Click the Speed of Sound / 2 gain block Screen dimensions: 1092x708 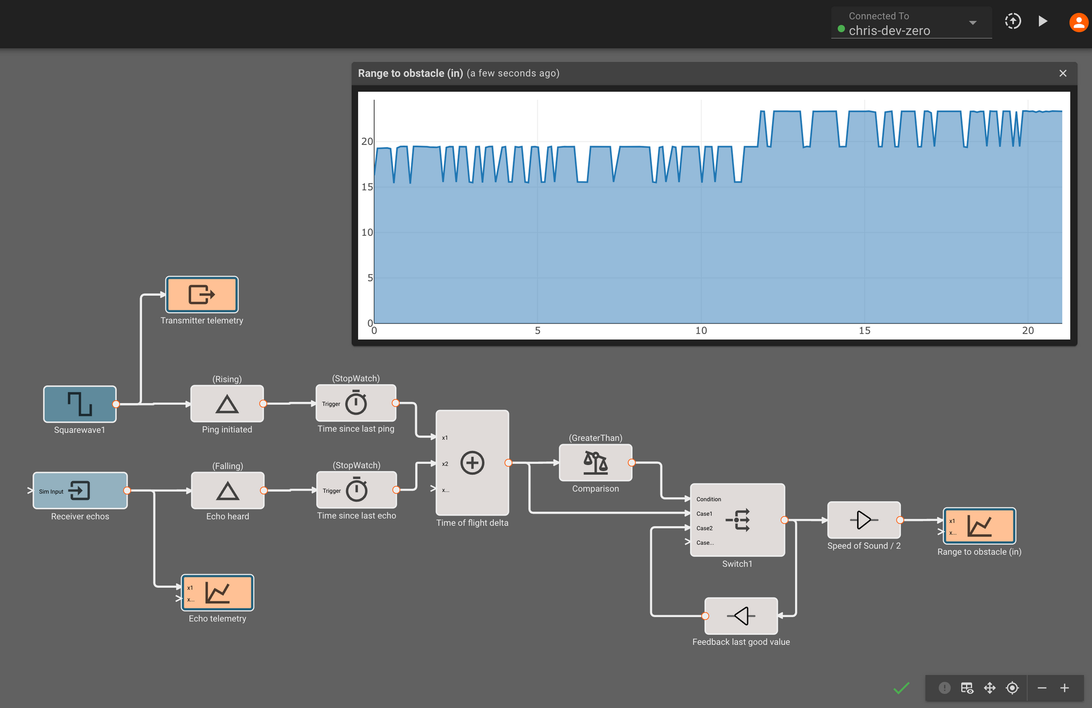coord(863,520)
